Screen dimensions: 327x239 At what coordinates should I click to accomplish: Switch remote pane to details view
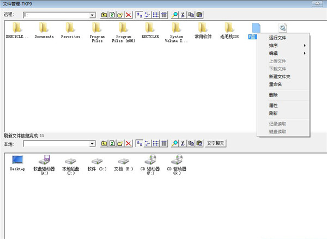[163, 16]
